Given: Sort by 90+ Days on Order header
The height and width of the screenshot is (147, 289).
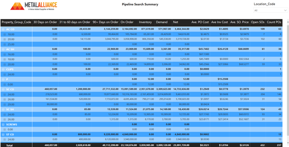Looking at the screenshot, I should 106,22.
